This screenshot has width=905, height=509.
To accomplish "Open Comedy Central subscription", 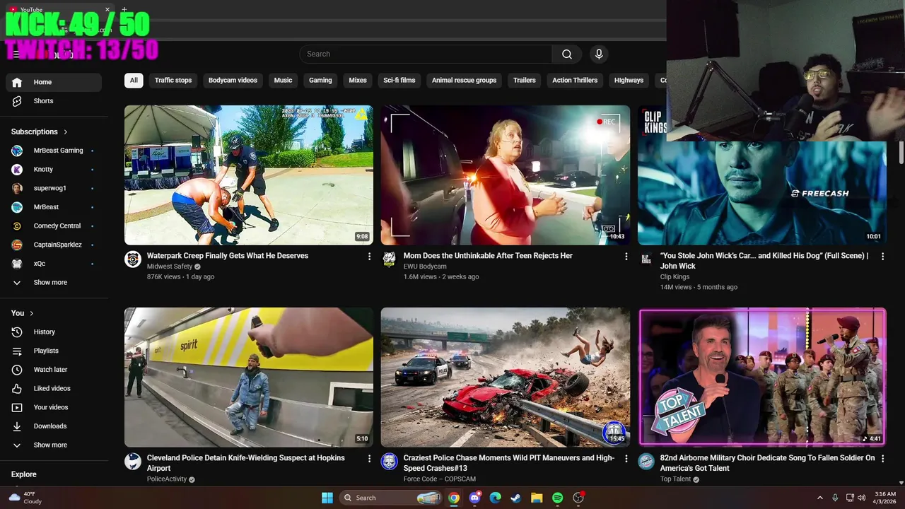I will pyautogui.click(x=54, y=226).
